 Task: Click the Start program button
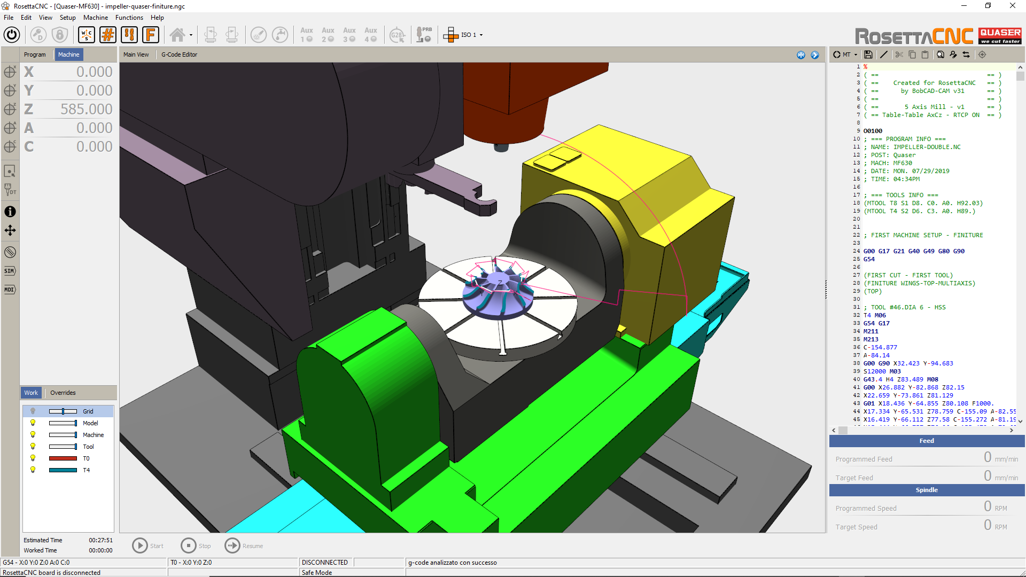148,545
